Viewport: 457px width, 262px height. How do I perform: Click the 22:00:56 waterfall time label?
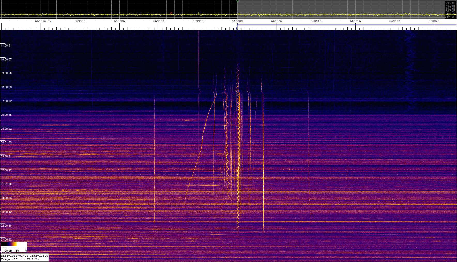point(6,226)
